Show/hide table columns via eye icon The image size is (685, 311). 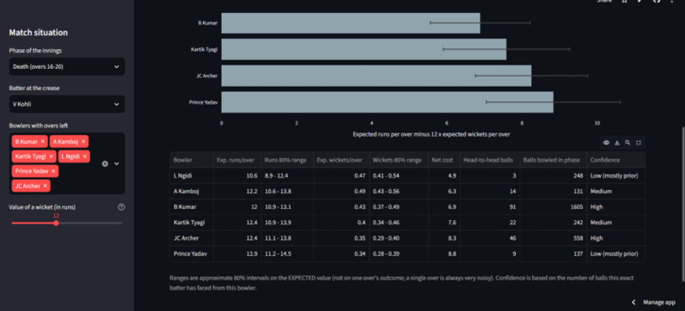point(607,143)
